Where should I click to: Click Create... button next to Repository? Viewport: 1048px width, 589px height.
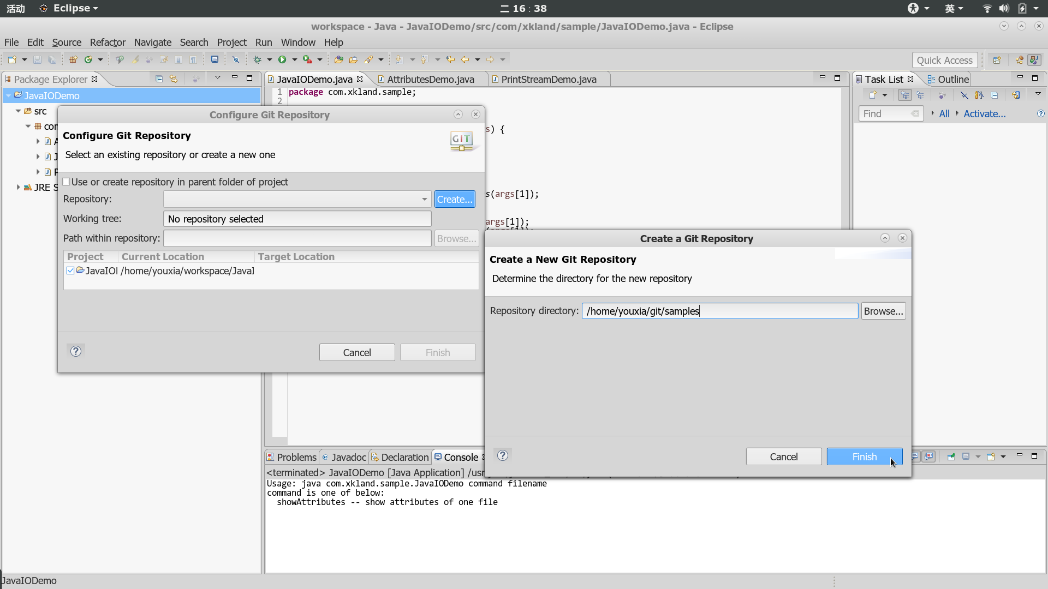(x=455, y=199)
